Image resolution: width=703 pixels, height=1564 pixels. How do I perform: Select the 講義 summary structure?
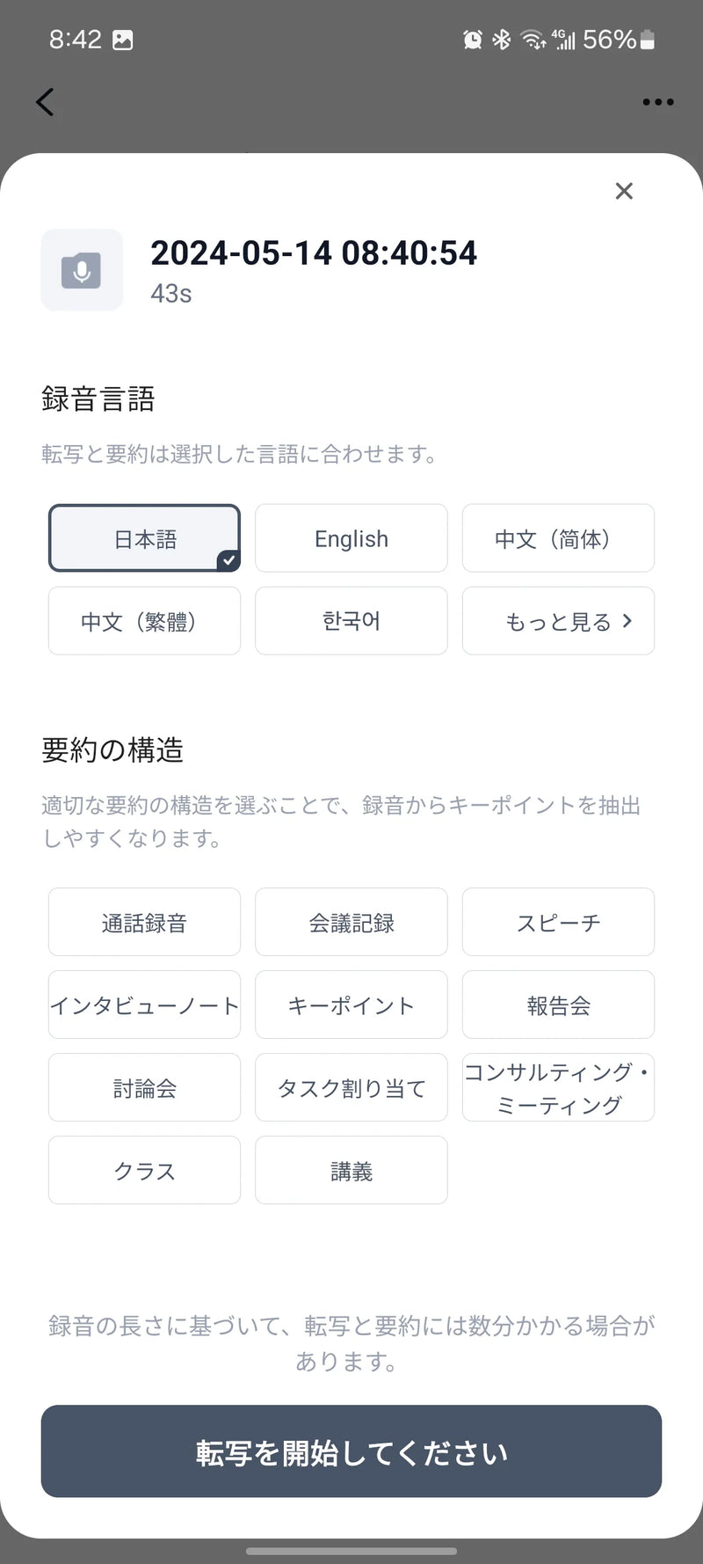(x=351, y=1170)
